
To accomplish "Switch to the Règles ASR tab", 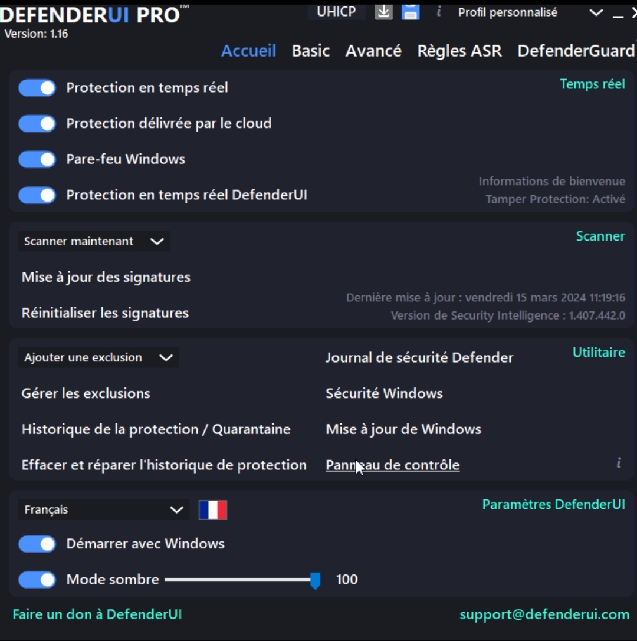I will click(x=459, y=51).
